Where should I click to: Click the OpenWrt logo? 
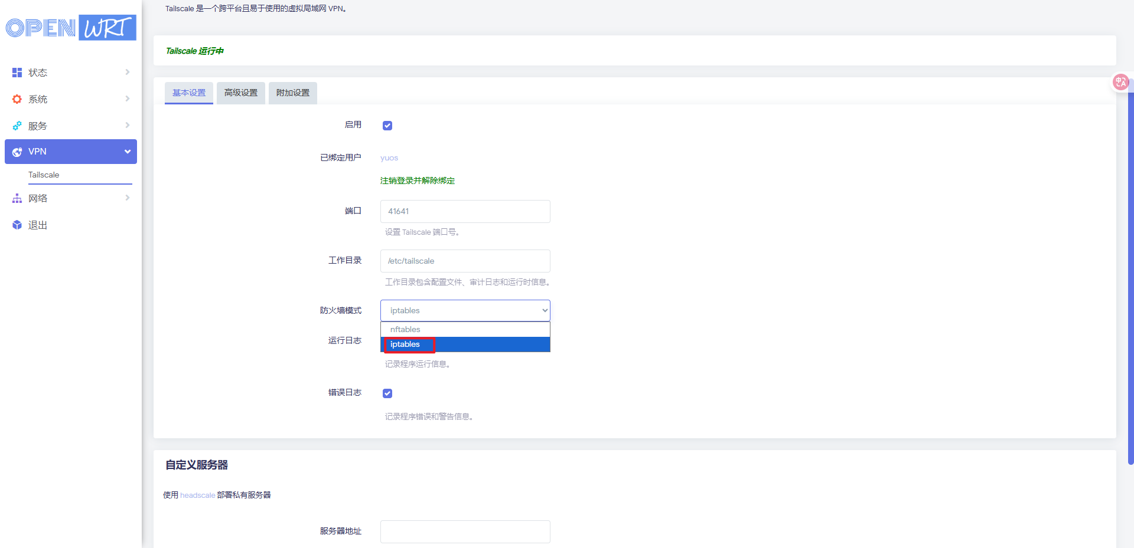(71, 28)
